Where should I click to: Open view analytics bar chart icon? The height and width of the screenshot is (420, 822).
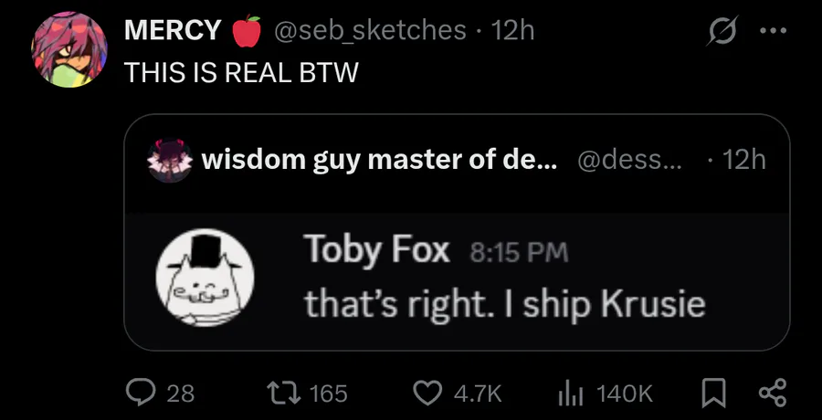571,393
